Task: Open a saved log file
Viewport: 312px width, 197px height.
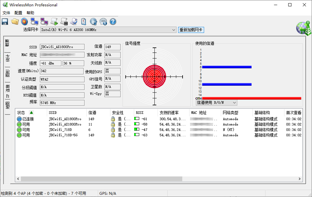Action: (x=15, y=21)
